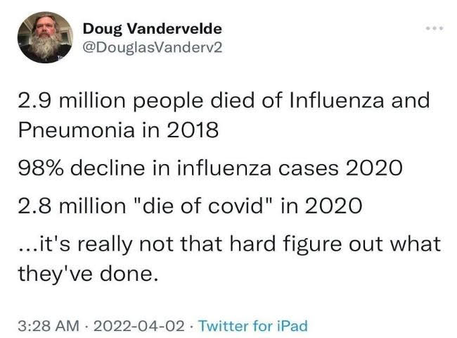Select the word Pneumonia
This screenshot has width=457, height=338.
coord(77,130)
